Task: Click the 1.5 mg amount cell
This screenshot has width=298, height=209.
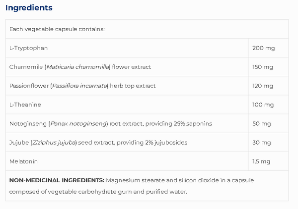Action: (269, 161)
